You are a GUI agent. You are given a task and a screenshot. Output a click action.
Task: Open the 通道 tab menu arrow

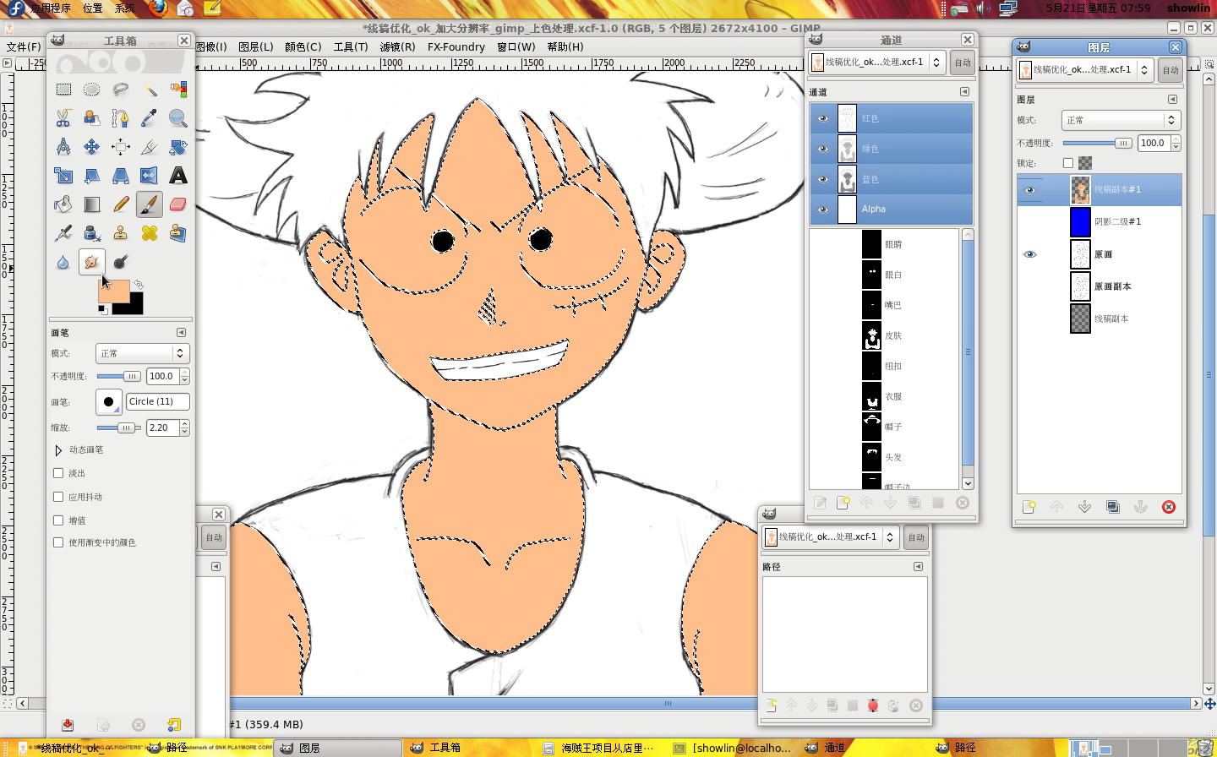pyautogui.click(x=964, y=91)
